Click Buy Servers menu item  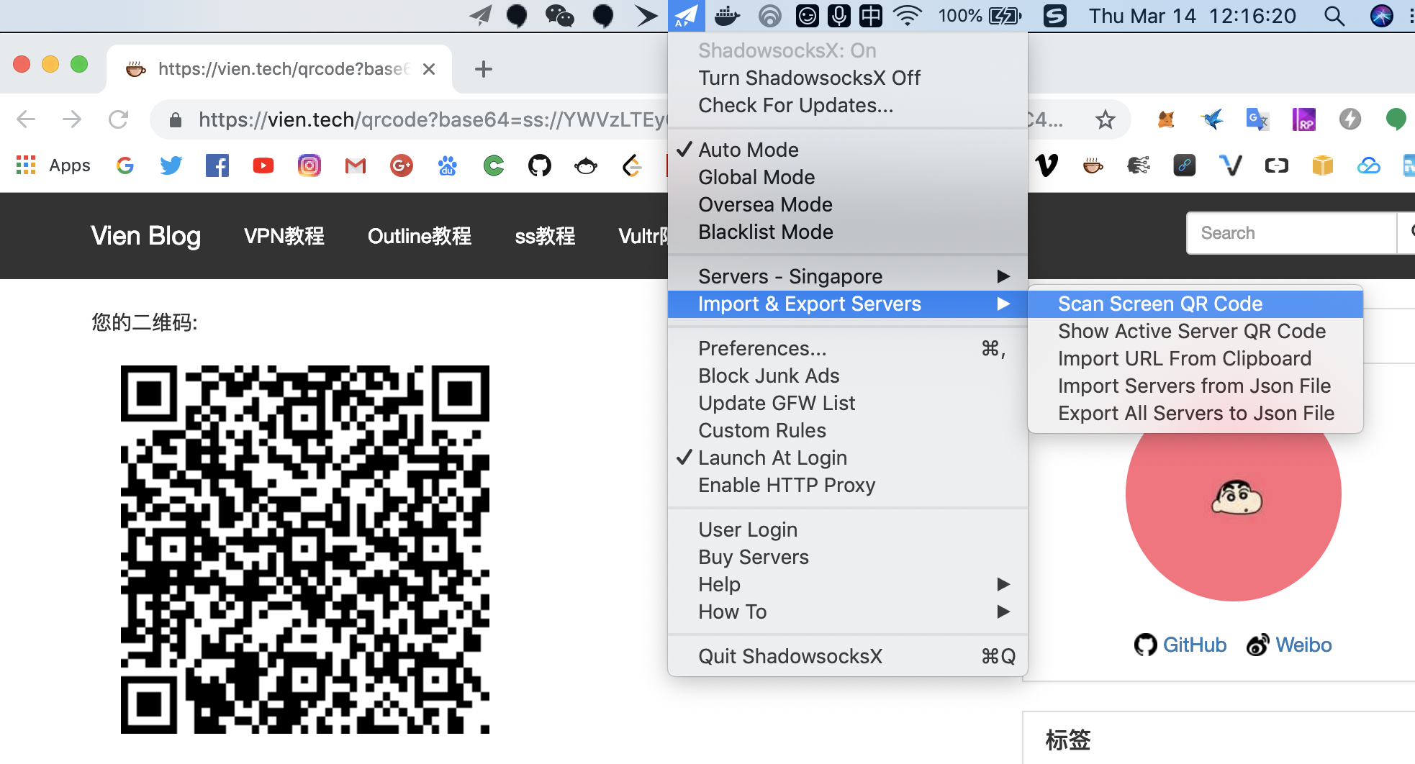tap(848, 557)
